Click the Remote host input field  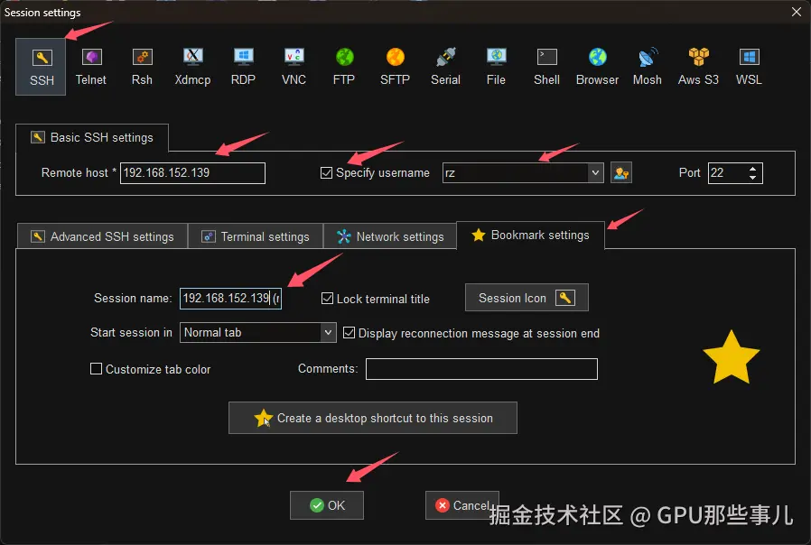(192, 173)
